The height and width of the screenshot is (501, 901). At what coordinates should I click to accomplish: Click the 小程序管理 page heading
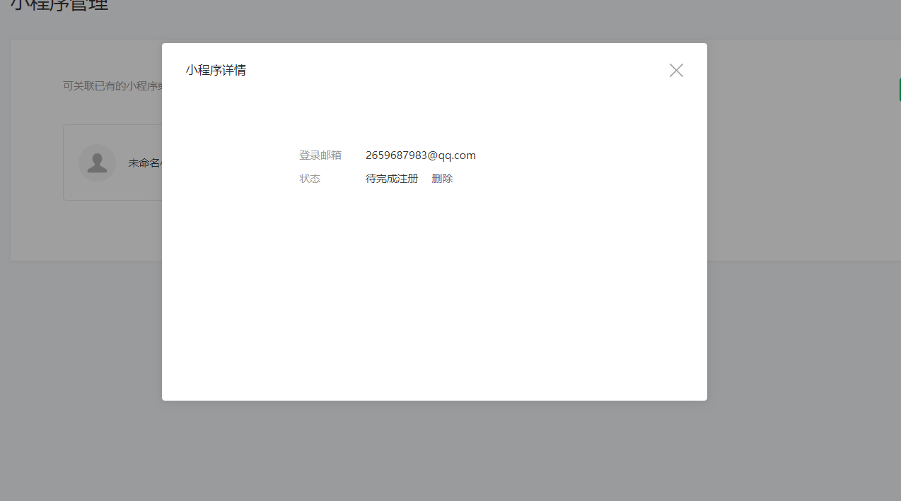pyautogui.click(x=60, y=6)
